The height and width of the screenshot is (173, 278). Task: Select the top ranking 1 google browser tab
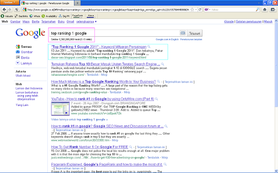click(47, 3)
